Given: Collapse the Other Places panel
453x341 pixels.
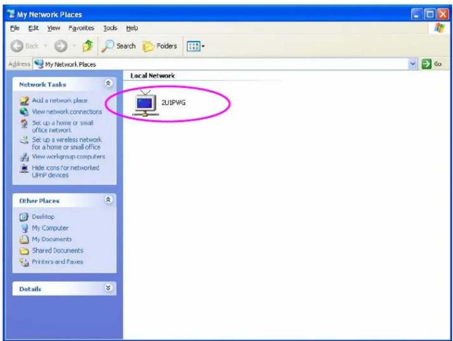Looking at the screenshot, I should point(108,200).
